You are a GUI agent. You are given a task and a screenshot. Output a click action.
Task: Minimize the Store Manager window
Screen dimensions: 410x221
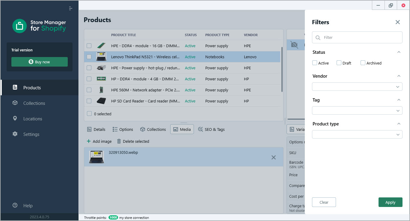pyautogui.click(x=379, y=5)
